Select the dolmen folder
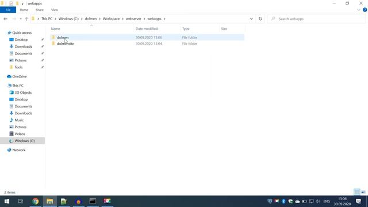368x207 pixels. click(x=63, y=37)
